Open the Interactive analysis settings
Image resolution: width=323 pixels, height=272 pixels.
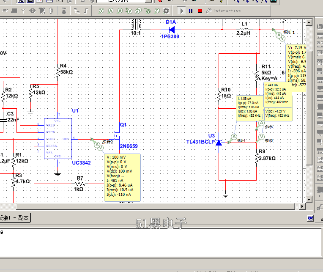coord(224,11)
